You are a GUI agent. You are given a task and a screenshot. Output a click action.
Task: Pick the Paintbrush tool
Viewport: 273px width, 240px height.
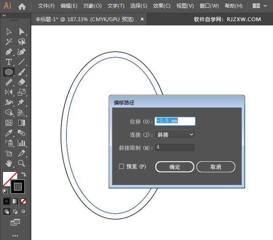22,72
